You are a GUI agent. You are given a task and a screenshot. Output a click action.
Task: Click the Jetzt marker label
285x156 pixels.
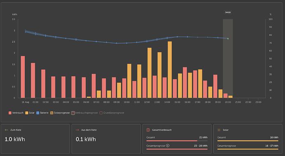228,12
